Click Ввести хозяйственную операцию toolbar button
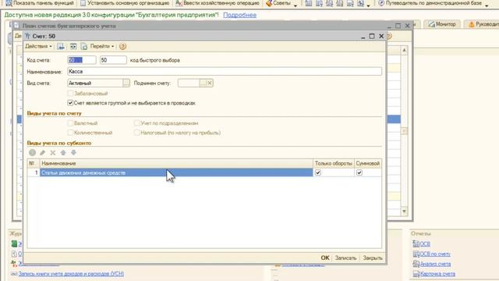 coord(218,3)
